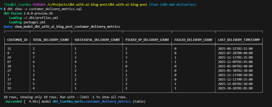Image resolution: width=272 pixels, height=107 pixels.
Task: Click customer ID 37 cell
Action: pos(9,80)
